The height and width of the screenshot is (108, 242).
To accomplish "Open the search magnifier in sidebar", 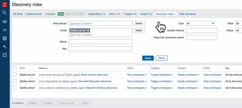I will pos(5,13).
